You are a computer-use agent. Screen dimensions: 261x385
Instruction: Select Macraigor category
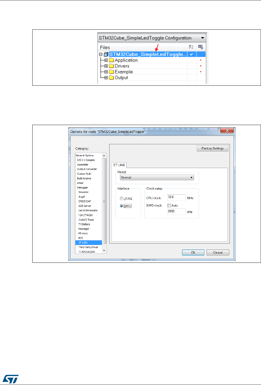84,229
